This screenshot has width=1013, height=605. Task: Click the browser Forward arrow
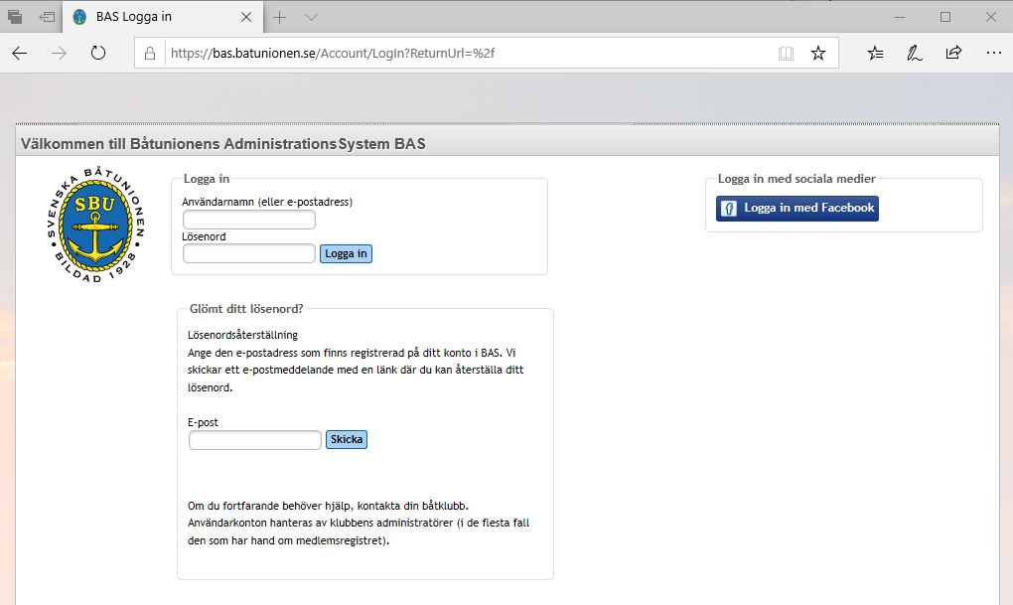click(x=59, y=53)
